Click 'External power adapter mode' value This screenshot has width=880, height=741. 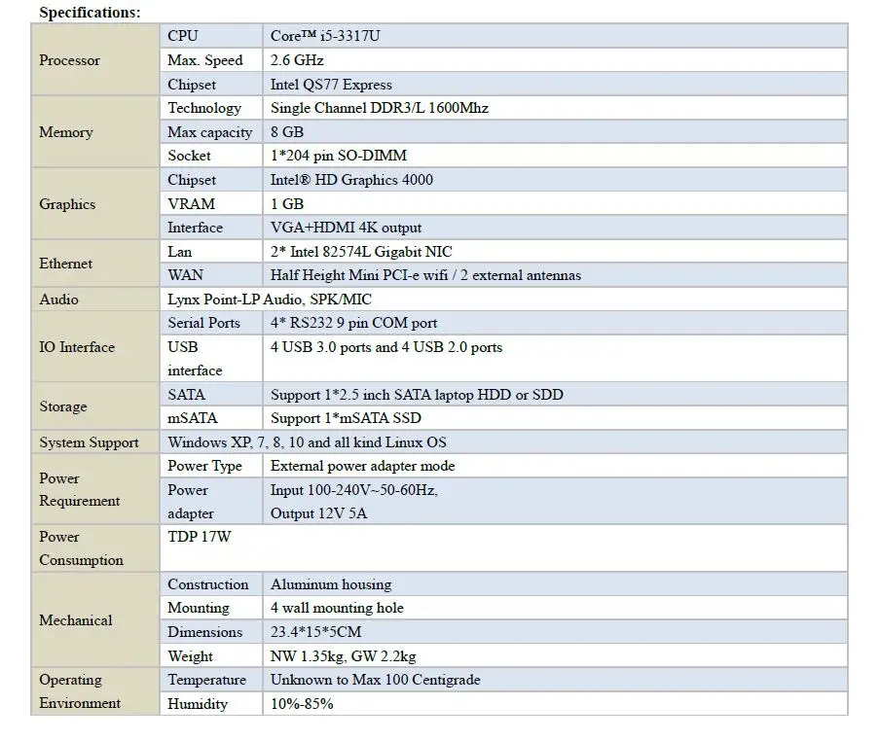pos(362,466)
